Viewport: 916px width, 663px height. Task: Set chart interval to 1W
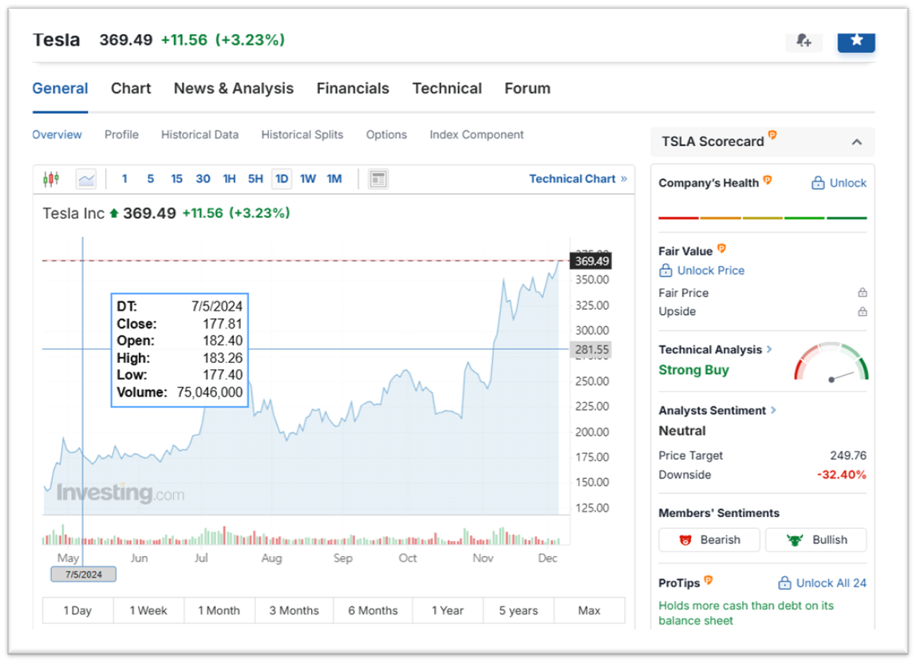[308, 179]
